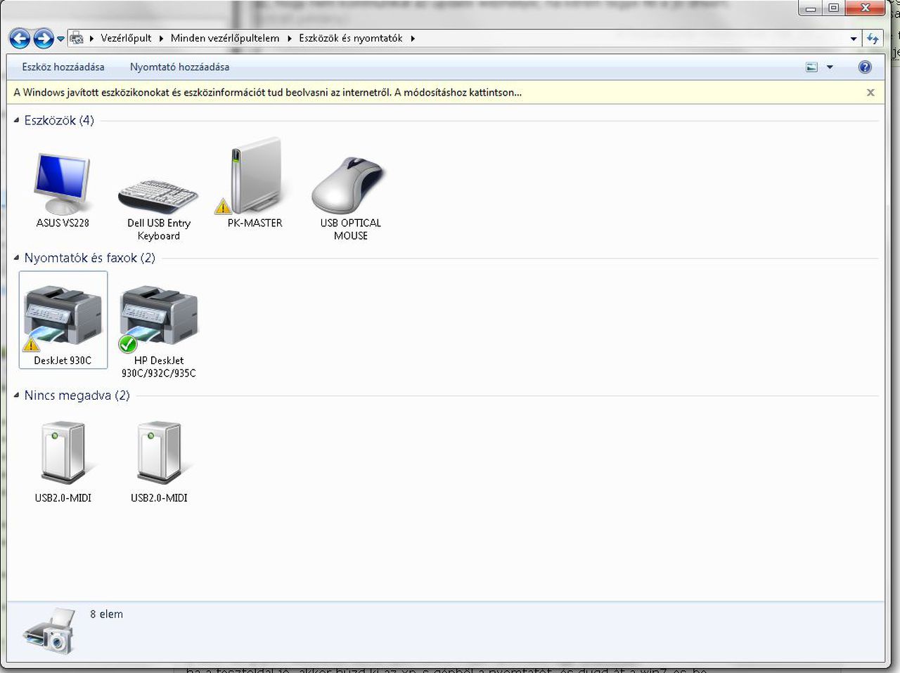The image size is (900, 673).
Task: Change the view using the view icon
Action: click(x=812, y=67)
